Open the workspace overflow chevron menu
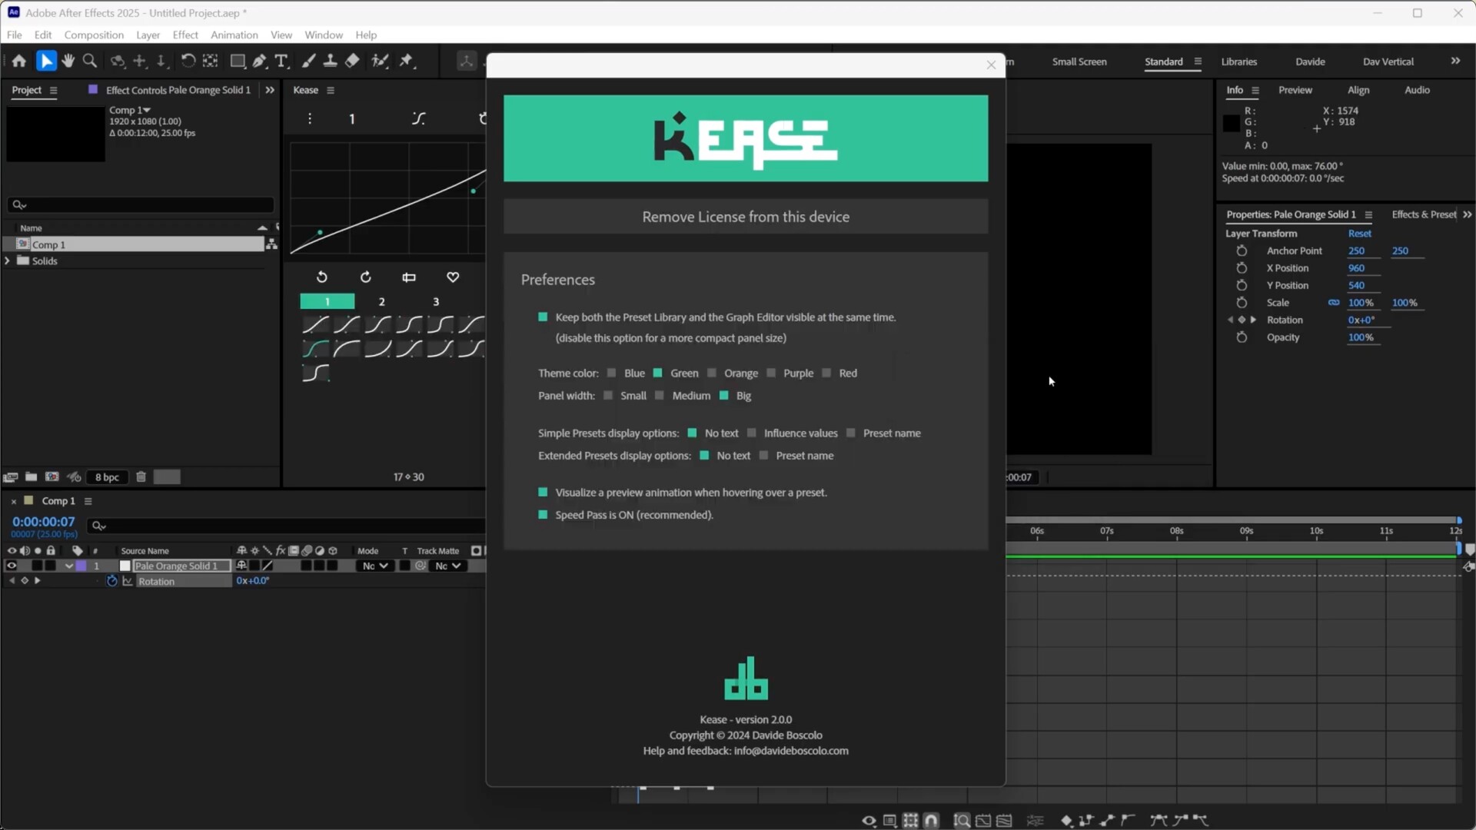Screen dimensions: 1476x830 click(1455, 61)
